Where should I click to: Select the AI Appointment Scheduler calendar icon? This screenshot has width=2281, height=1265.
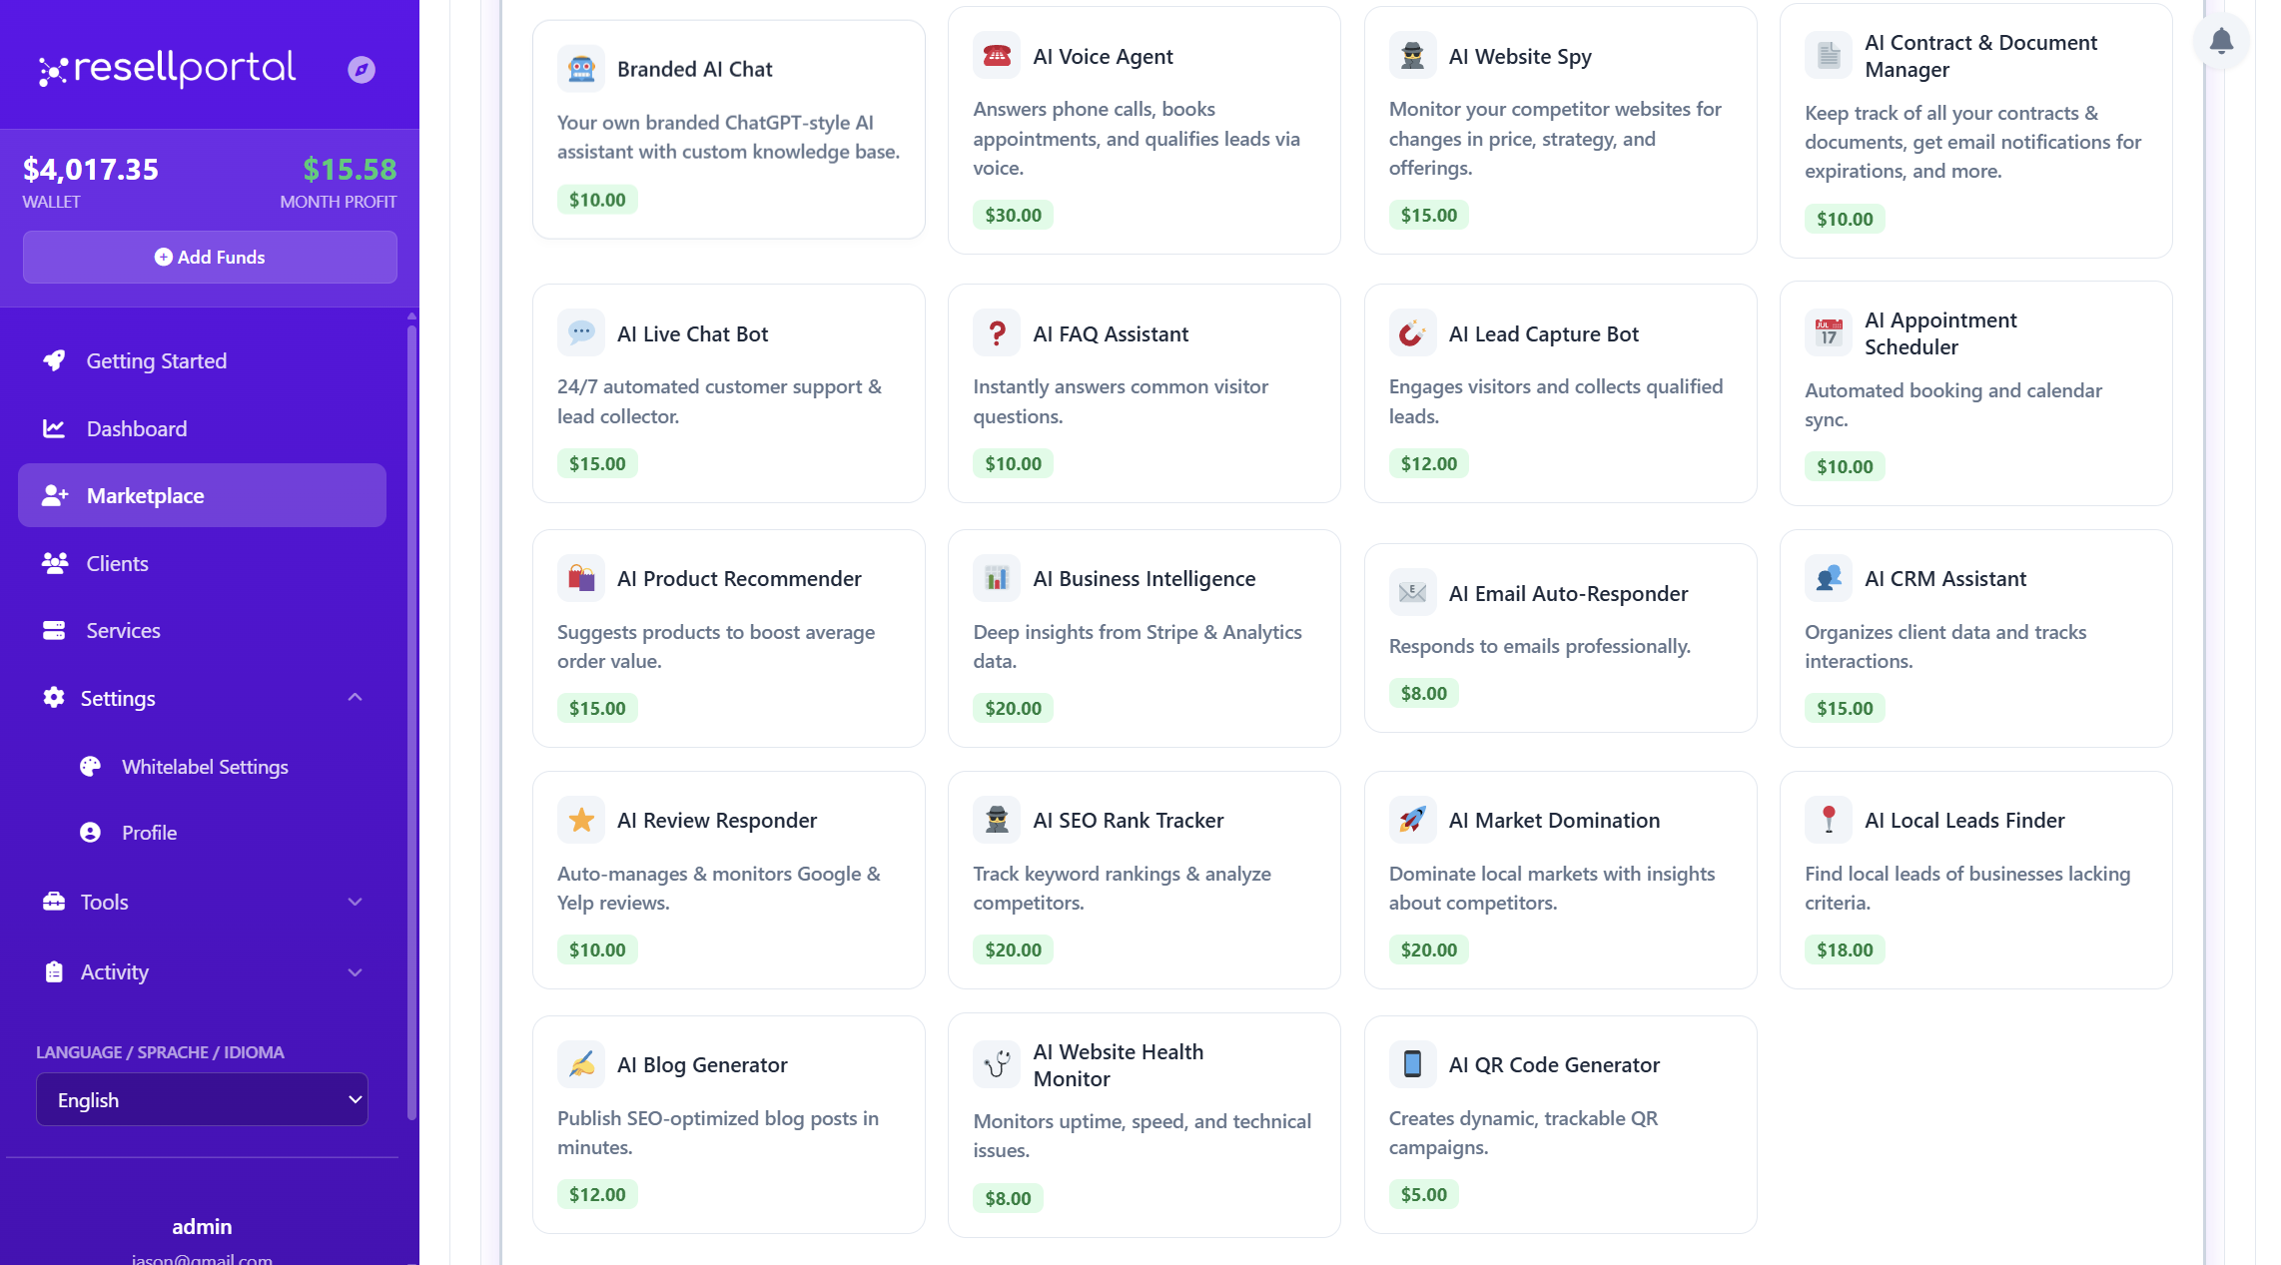point(1828,332)
